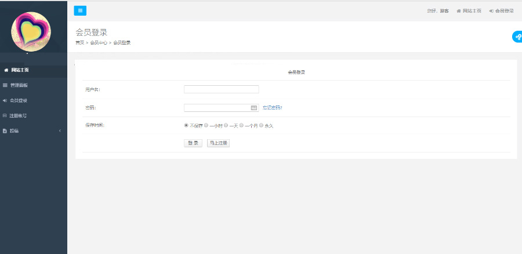Click the blue hamburger menu toggle button

(80, 10)
